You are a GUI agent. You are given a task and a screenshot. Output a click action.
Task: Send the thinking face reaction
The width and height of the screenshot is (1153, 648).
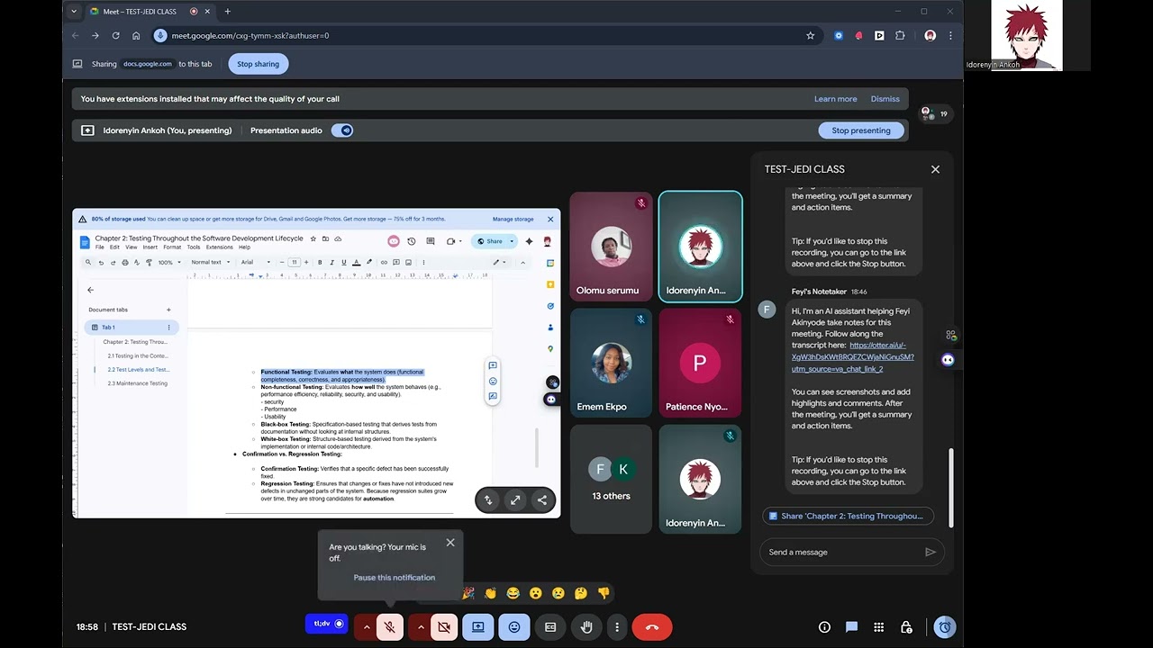click(x=581, y=593)
